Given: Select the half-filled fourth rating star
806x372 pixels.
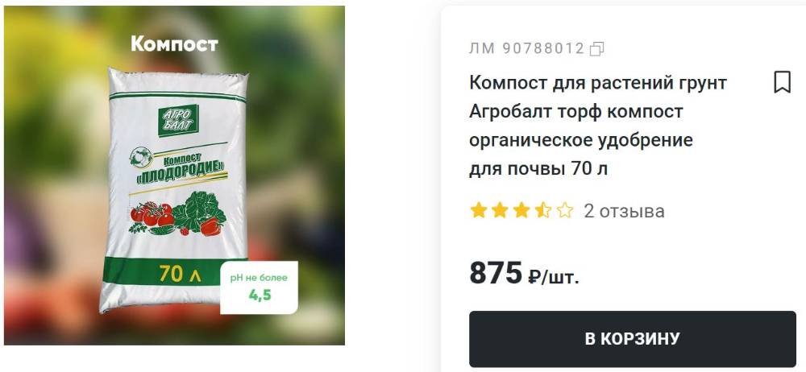Looking at the screenshot, I should point(543,210).
